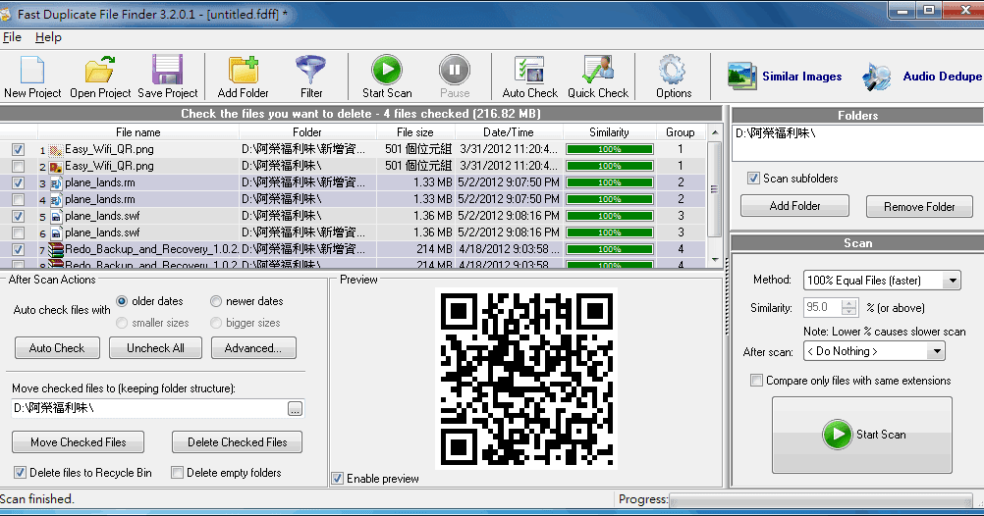Toggle Delete files to Recycle Bin
The image size is (984, 516).
pyautogui.click(x=20, y=473)
